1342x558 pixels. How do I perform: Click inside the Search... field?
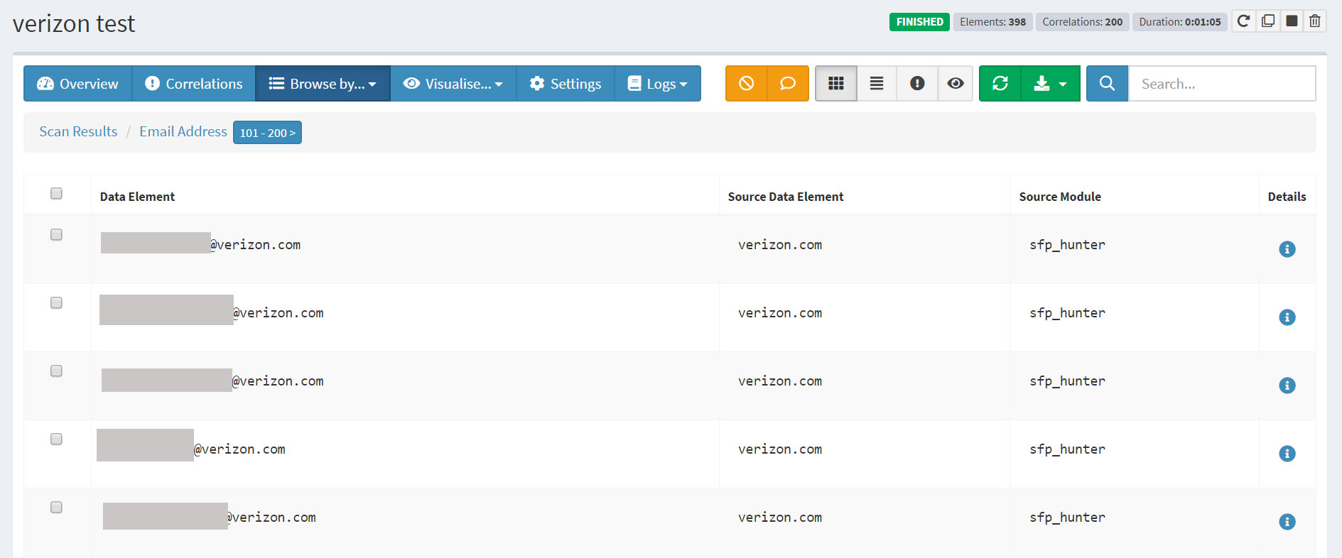1222,84
